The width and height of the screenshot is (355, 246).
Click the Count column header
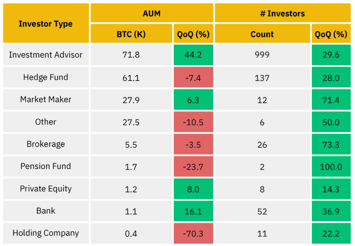pos(262,35)
